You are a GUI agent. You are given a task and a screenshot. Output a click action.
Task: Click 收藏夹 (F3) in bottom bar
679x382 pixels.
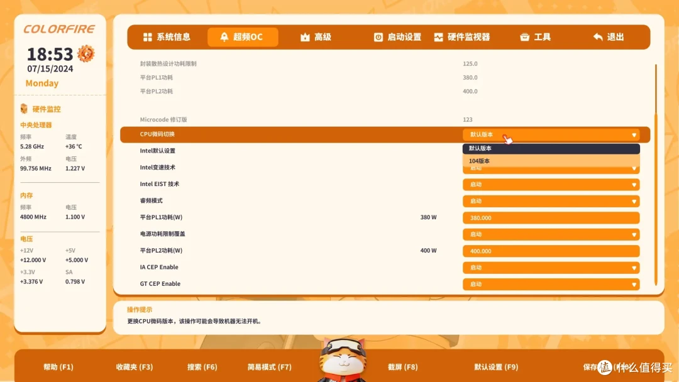[135, 367]
